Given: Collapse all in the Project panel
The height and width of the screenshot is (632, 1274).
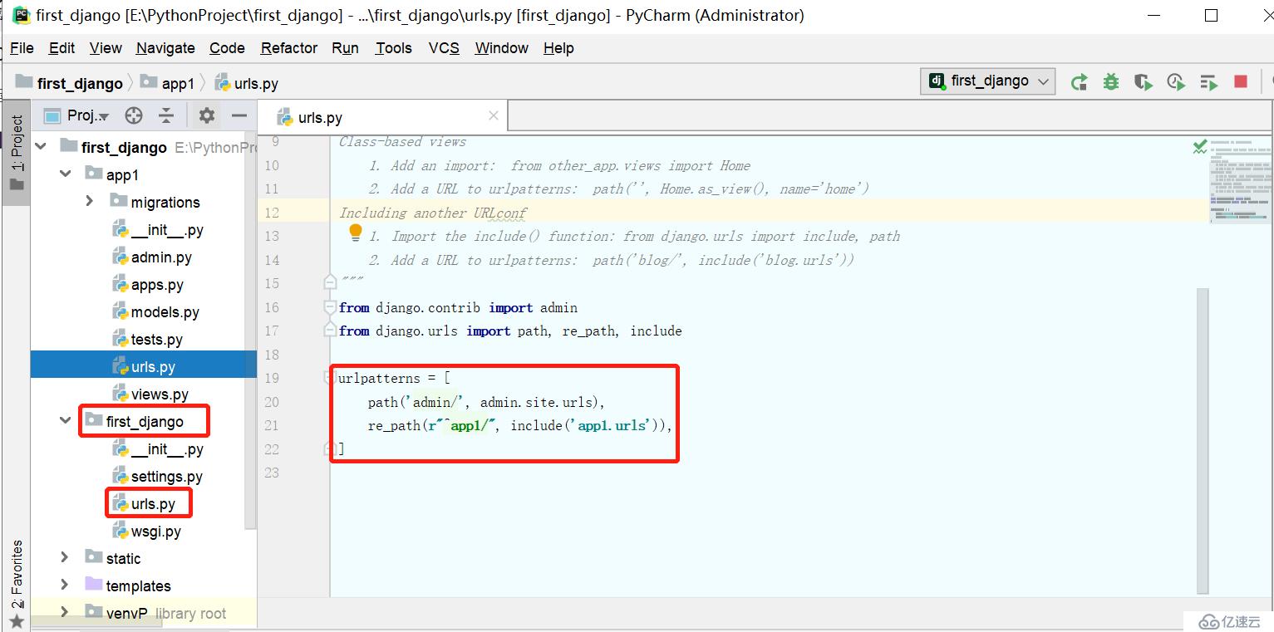Looking at the screenshot, I should coord(166,115).
